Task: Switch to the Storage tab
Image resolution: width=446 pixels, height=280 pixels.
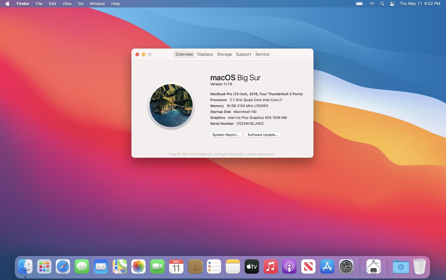Action: click(x=224, y=54)
